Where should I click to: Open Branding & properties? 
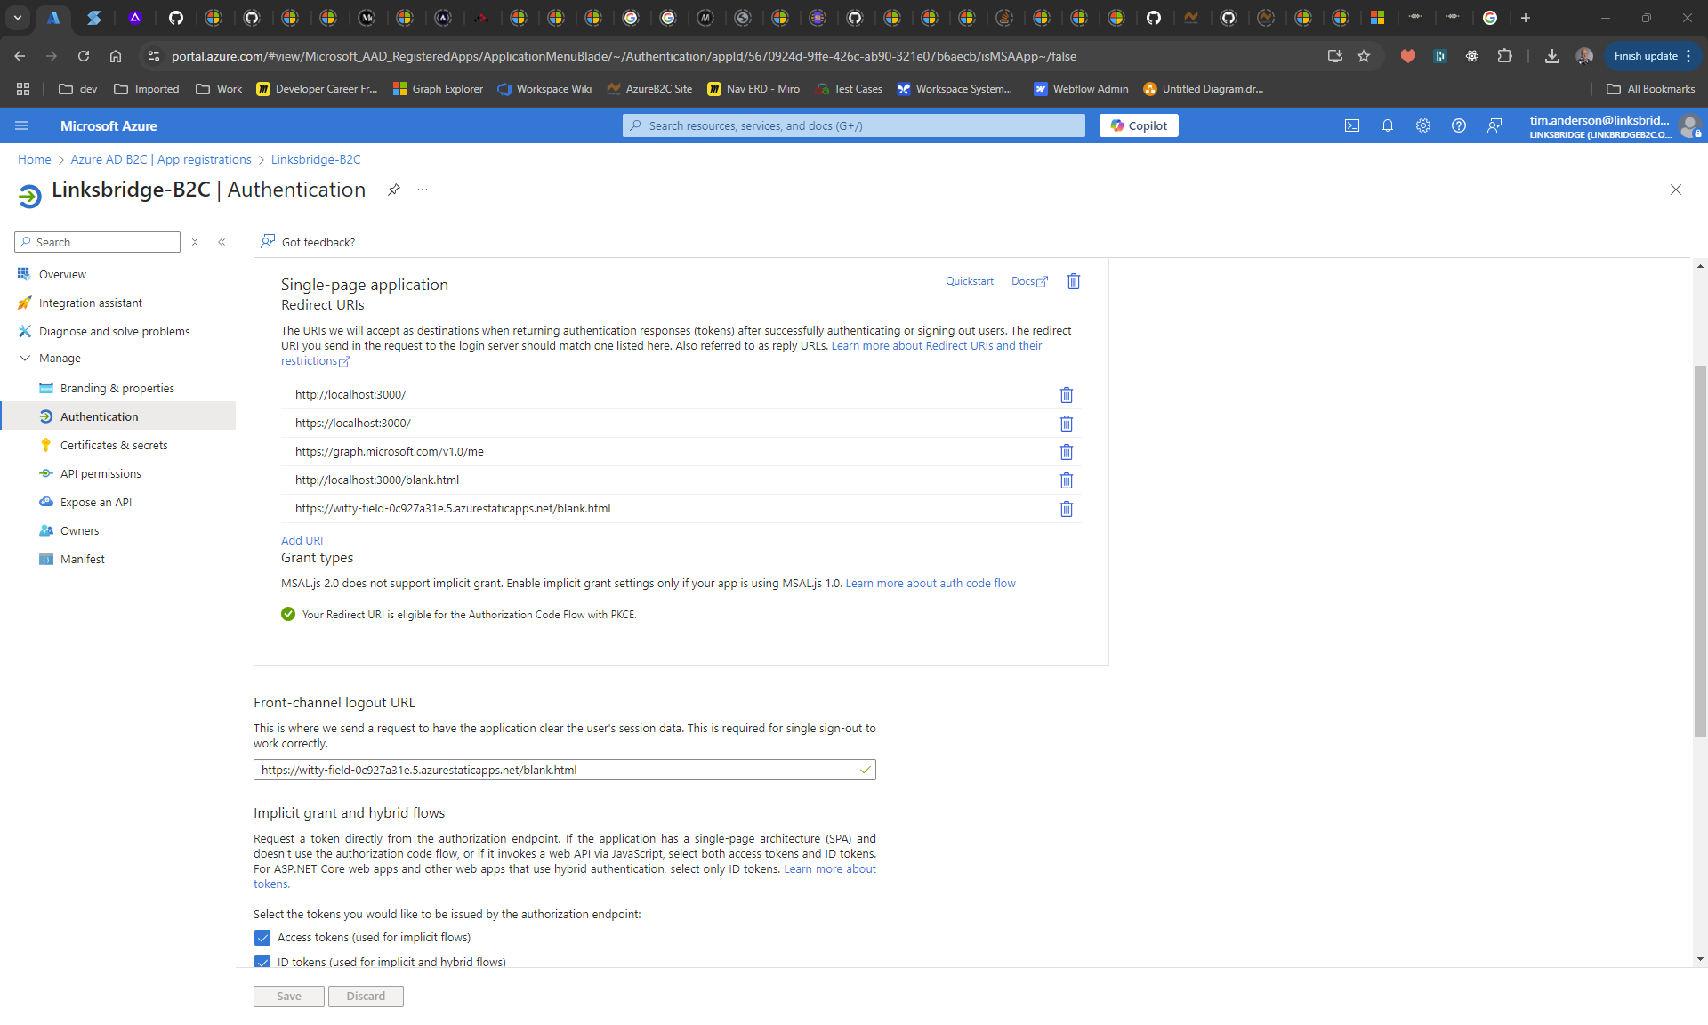(x=117, y=388)
